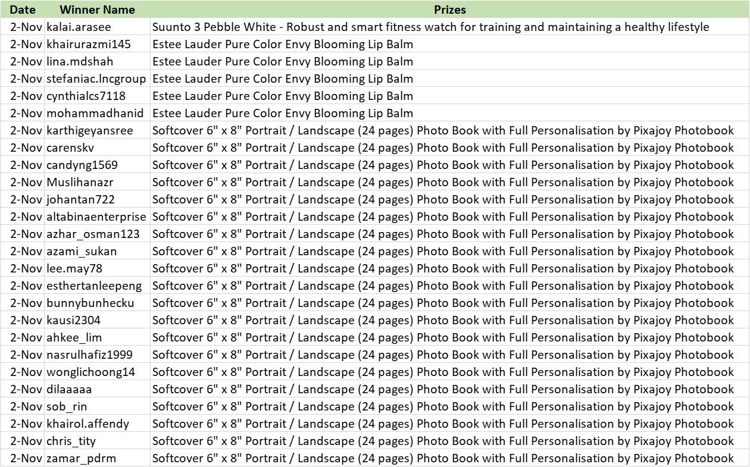Click the candyng1569 cell

(x=97, y=165)
